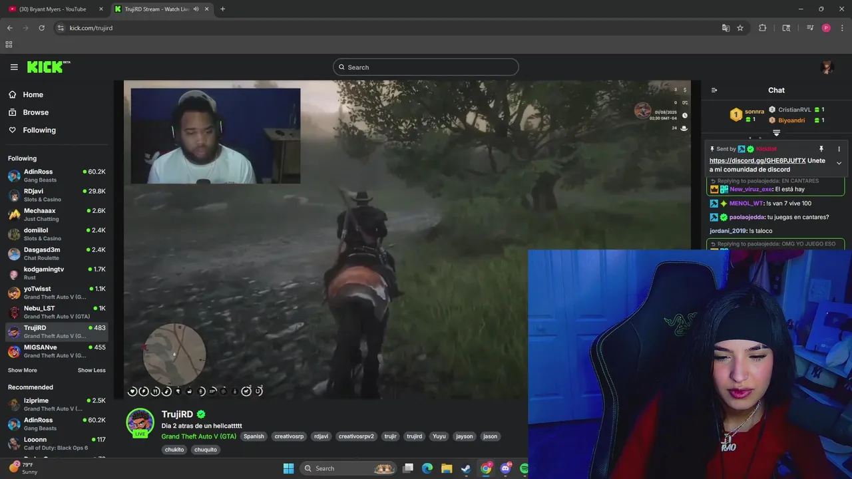The height and width of the screenshot is (479, 852).
Task: Expand the pinned Discord message chevron
Action: [x=839, y=163]
